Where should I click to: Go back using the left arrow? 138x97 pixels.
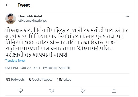point(8,5)
